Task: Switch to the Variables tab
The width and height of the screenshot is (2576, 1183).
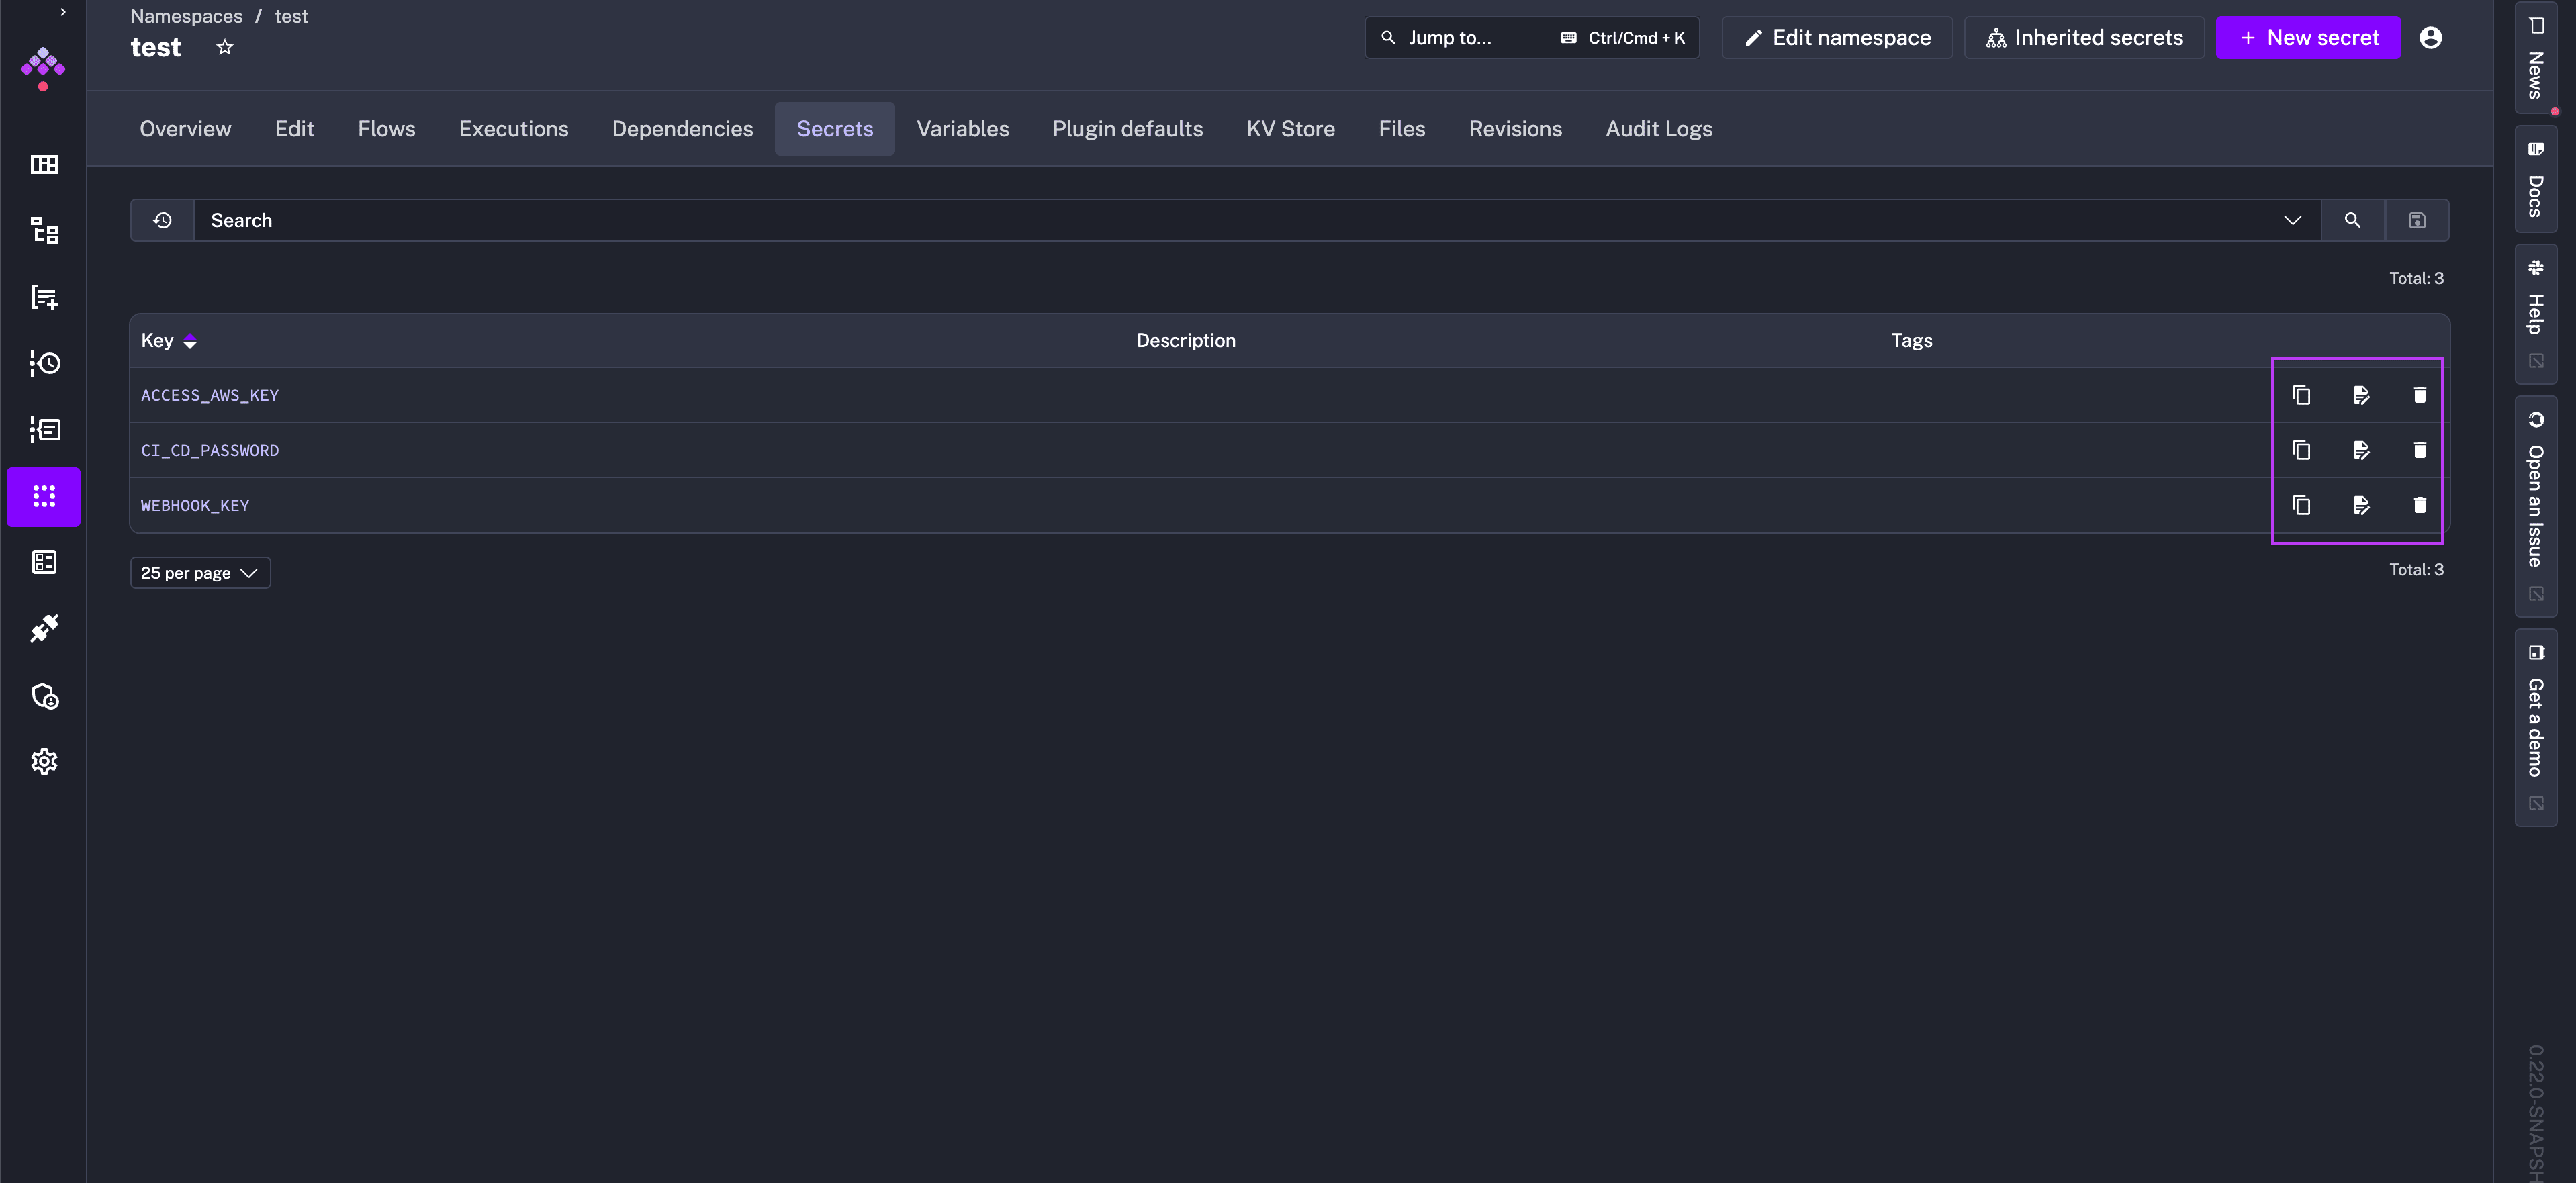Action: point(962,129)
